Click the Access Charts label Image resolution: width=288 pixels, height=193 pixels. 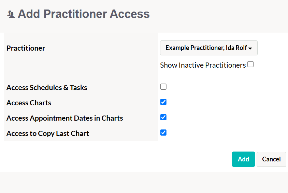tap(29, 103)
